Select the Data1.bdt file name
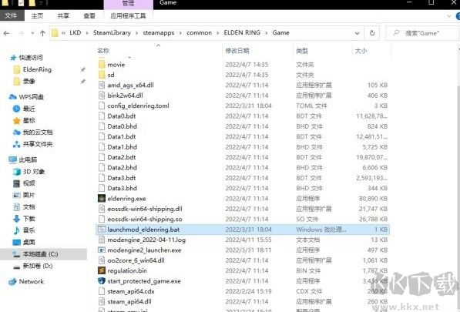The image size is (460, 312). 122,136
